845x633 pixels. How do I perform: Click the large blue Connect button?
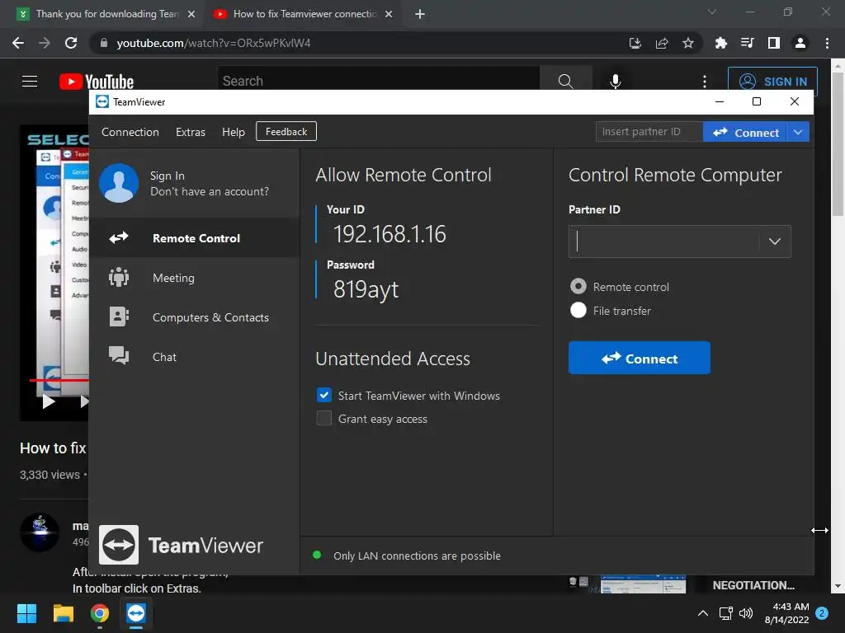pyautogui.click(x=640, y=358)
